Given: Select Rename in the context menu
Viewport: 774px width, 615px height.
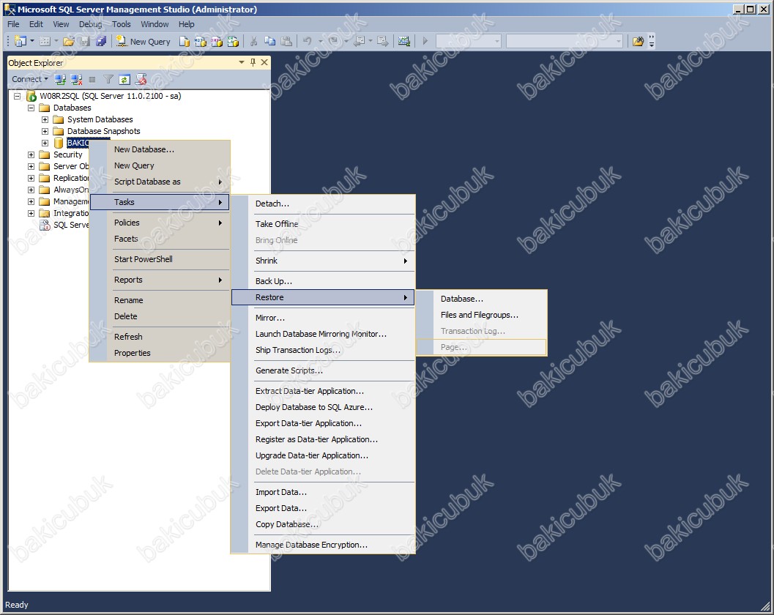Looking at the screenshot, I should coord(160,300).
